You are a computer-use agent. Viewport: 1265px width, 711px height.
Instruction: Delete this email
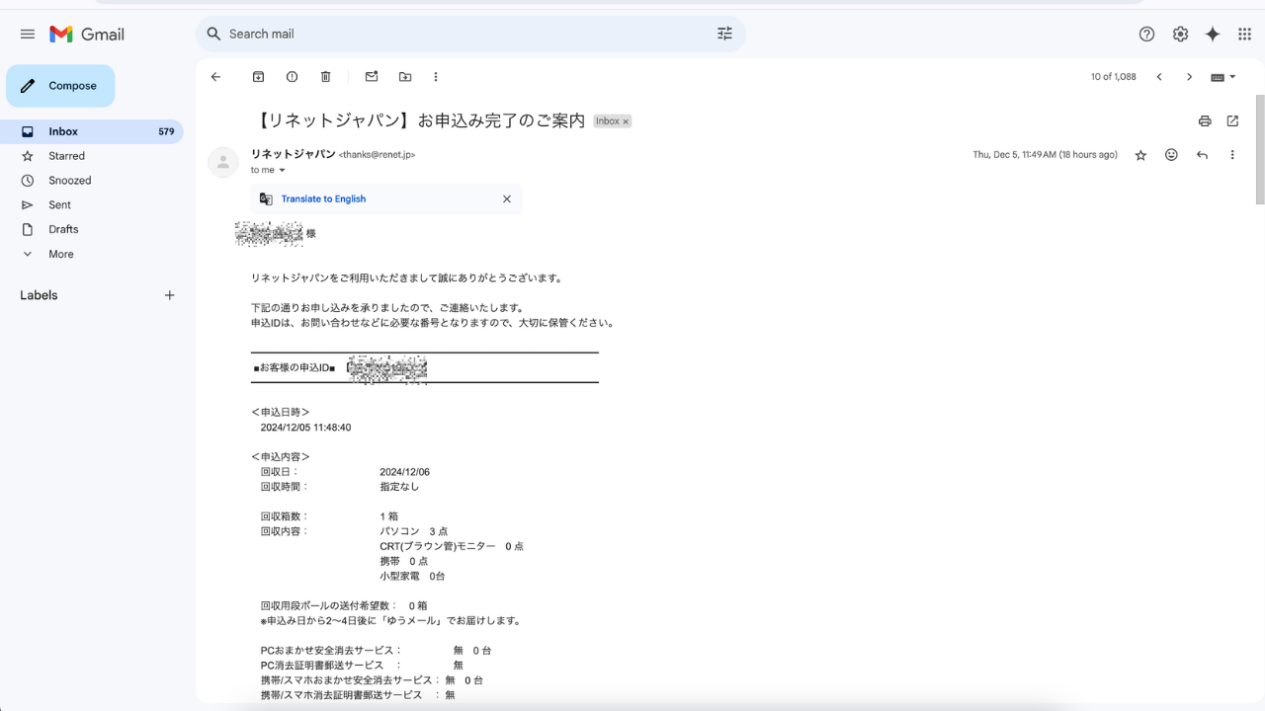[x=325, y=77]
